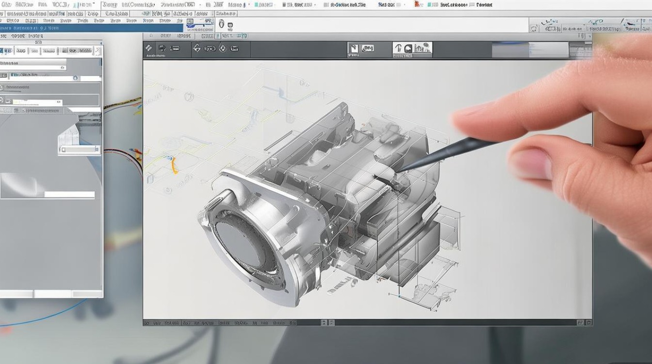Screen dimensions: 652x364
Task: Click the diagonal striped eraser-like icon in dark toolbar
Action: (148, 48)
